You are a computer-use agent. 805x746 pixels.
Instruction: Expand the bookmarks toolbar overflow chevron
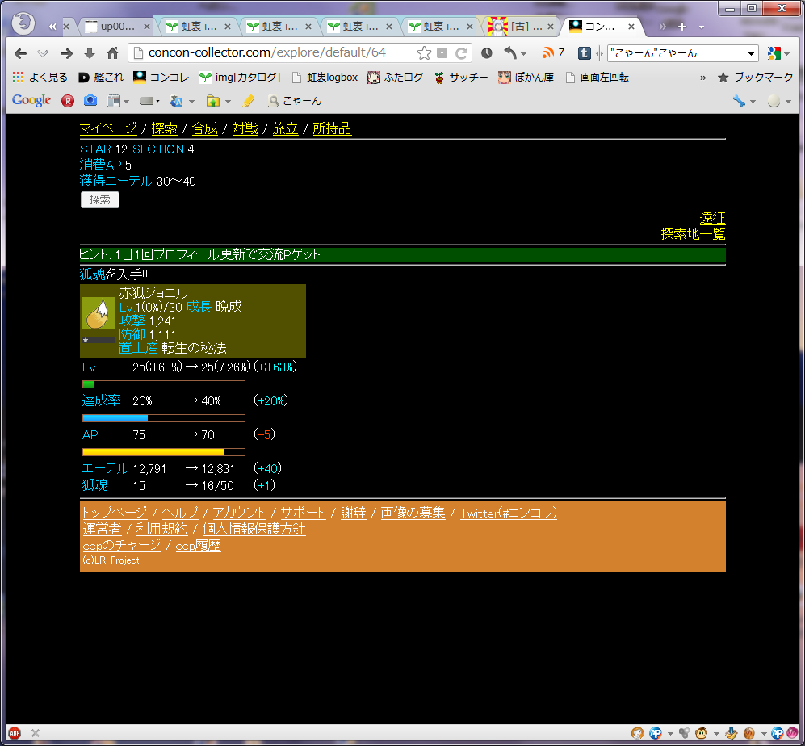pyautogui.click(x=702, y=78)
